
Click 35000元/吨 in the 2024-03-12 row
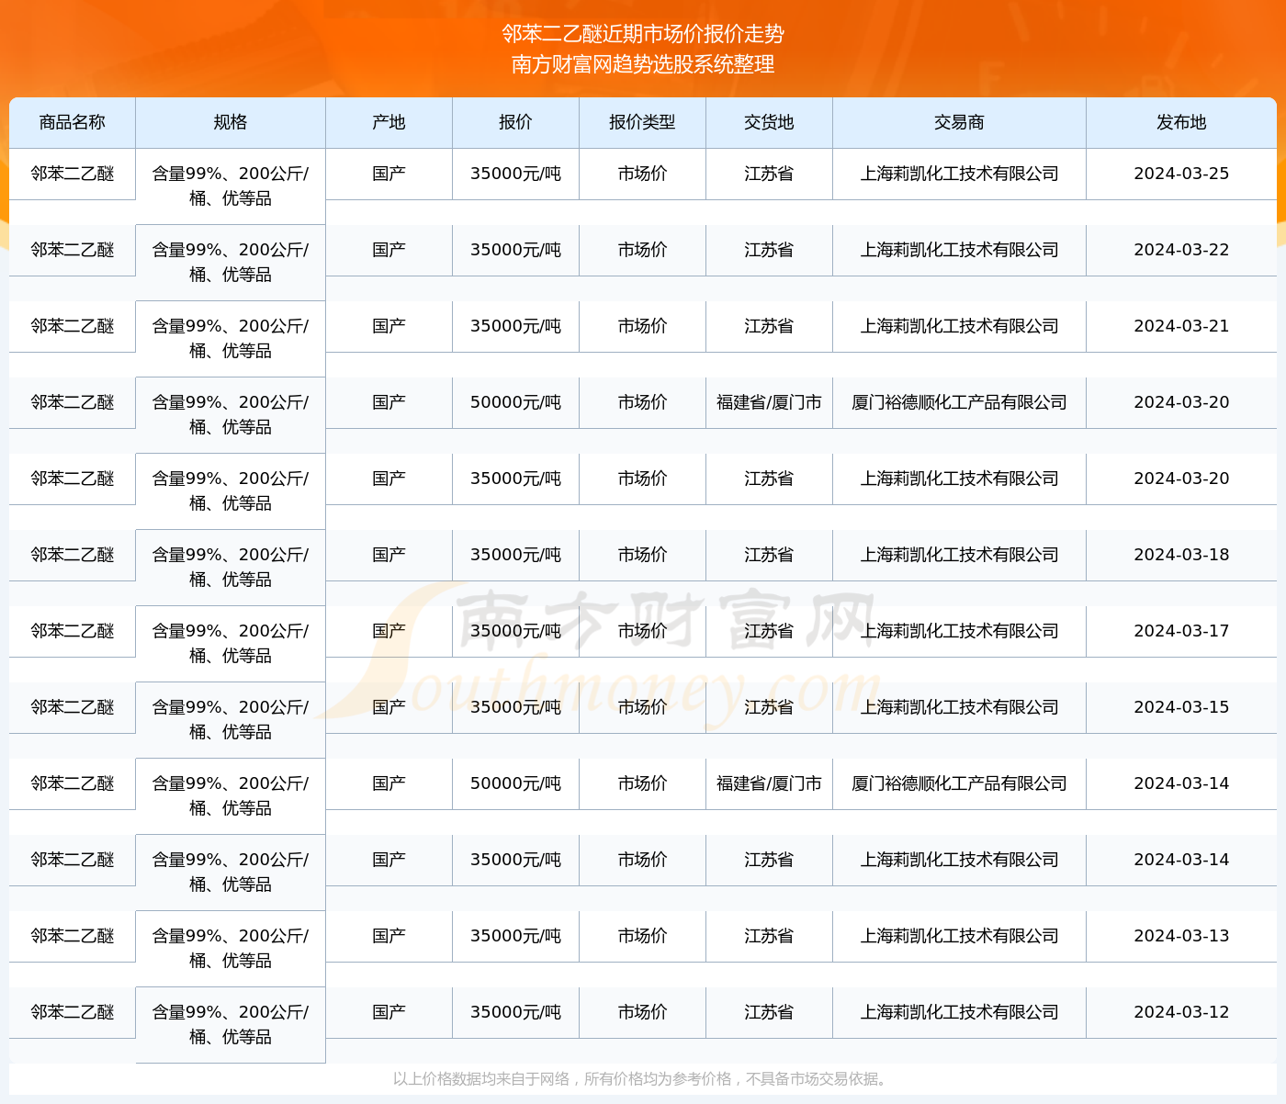[x=516, y=1012]
